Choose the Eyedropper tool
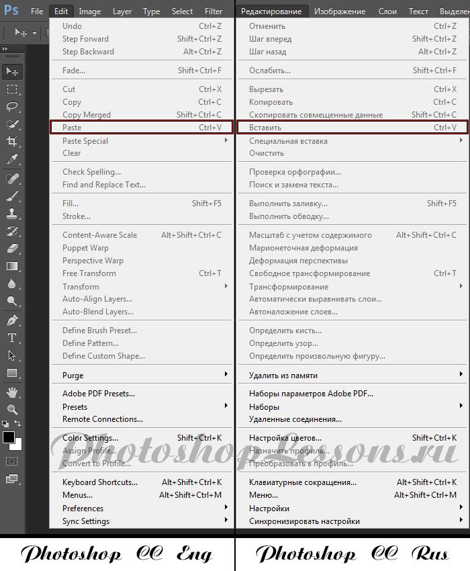This screenshot has height=571, width=470. 12,160
